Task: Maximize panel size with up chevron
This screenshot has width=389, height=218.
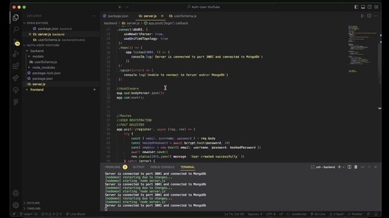Action: [369, 167]
